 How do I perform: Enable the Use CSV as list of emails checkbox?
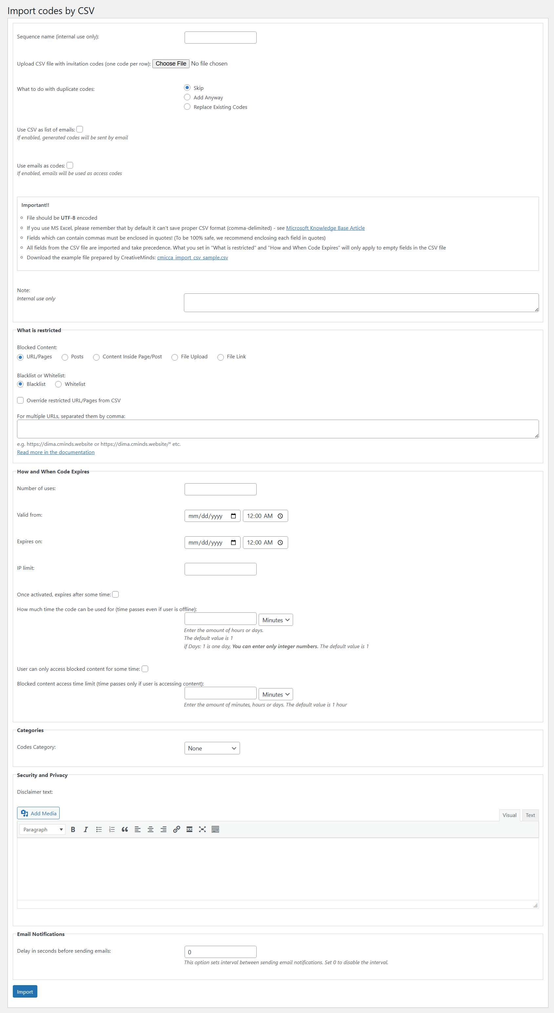pos(80,129)
